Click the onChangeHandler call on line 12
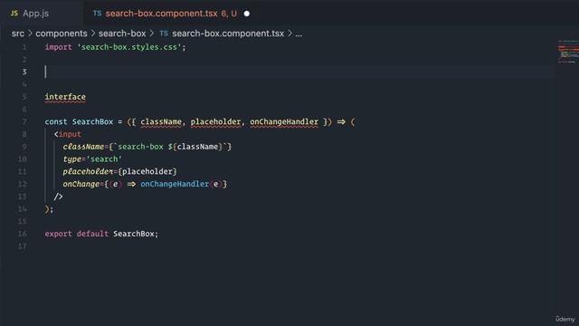This screenshot has height=326, width=579. pos(175,184)
